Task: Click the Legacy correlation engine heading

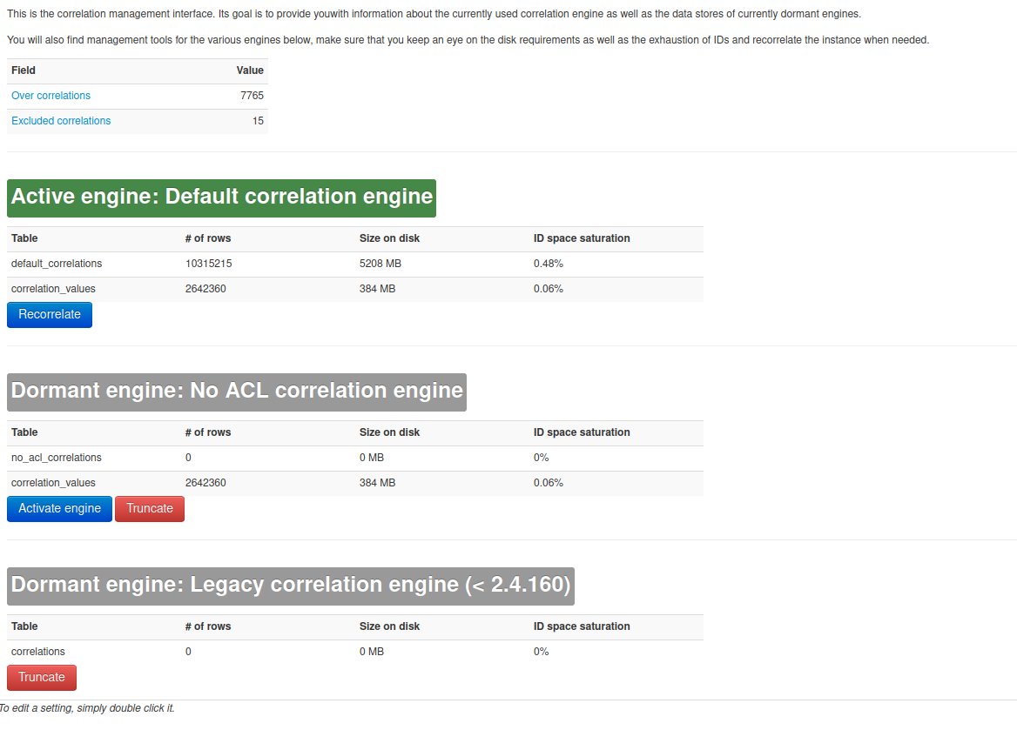Action: [x=291, y=586]
